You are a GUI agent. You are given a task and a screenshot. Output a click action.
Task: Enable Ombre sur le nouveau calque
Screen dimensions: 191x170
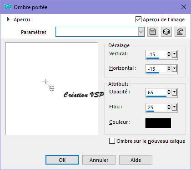112,141
